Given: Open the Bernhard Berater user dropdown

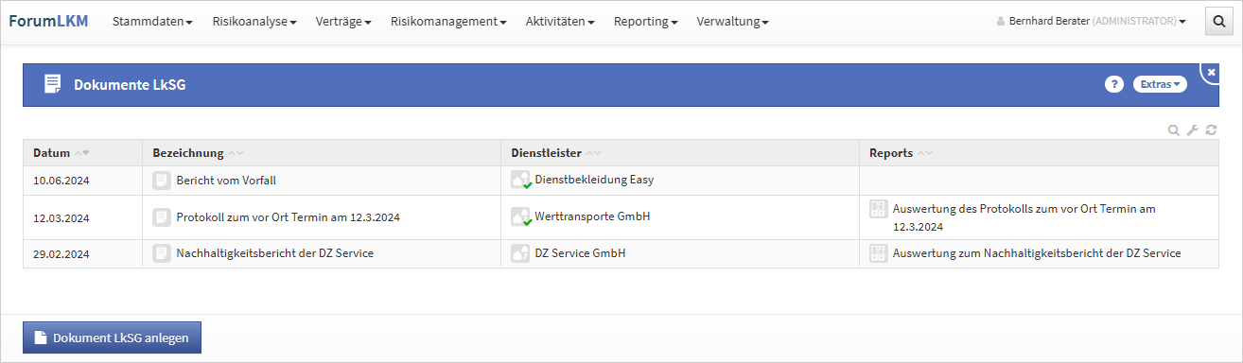Looking at the screenshot, I should [1092, 21].
